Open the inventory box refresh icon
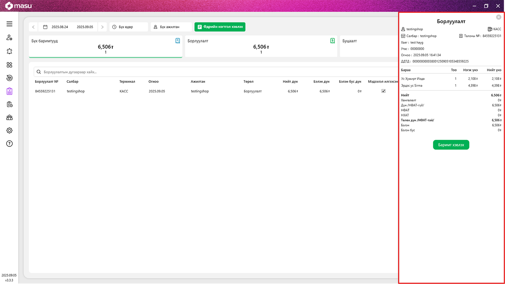 pyautogui.click(x=10, y=78)
